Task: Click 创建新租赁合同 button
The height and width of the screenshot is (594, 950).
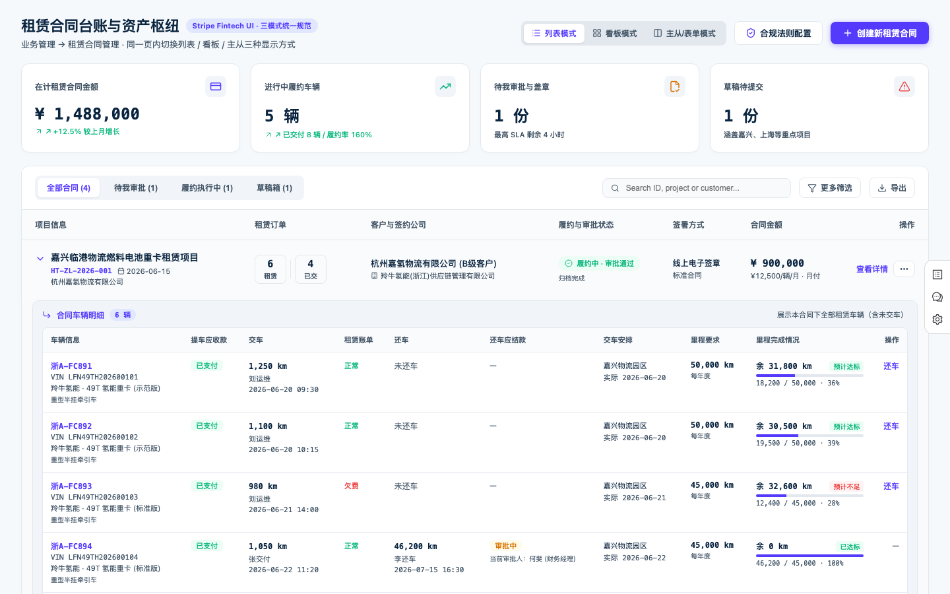Action: (x=879, y=33)
